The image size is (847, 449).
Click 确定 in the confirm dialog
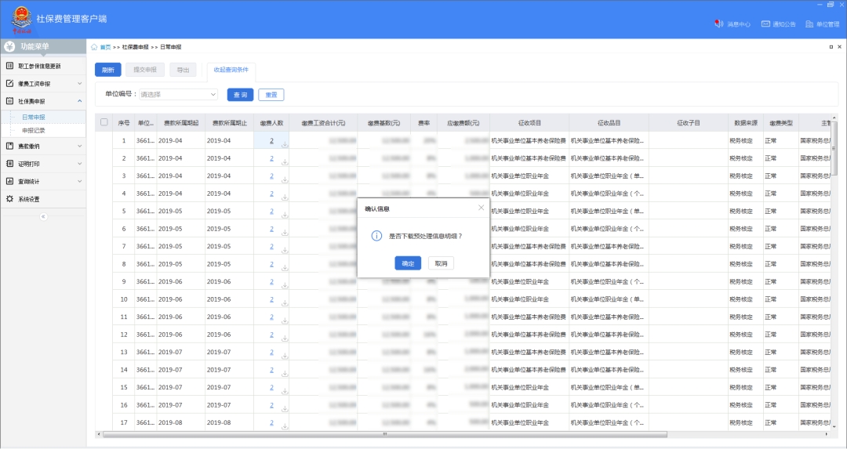tap(408, 263)
